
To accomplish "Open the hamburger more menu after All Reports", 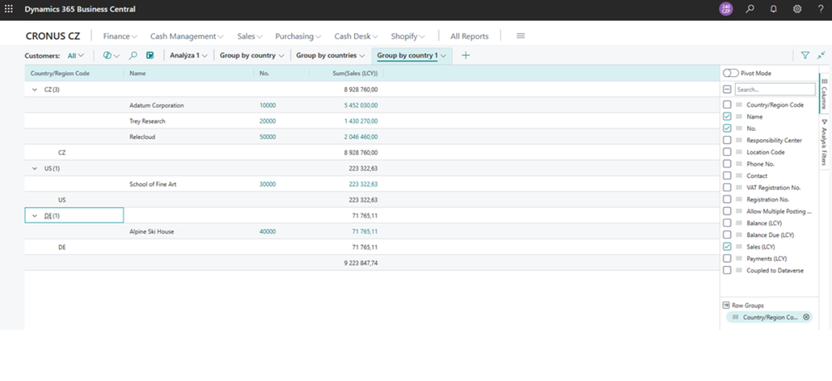I will (521, 36).
